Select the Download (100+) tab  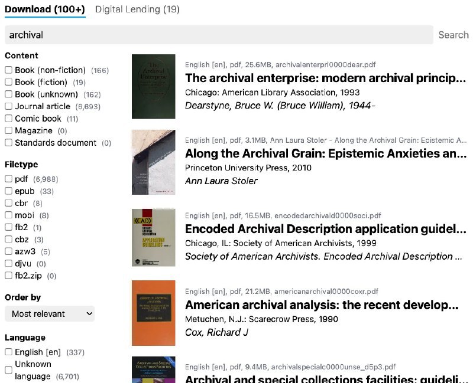click(x=45, y=9)
